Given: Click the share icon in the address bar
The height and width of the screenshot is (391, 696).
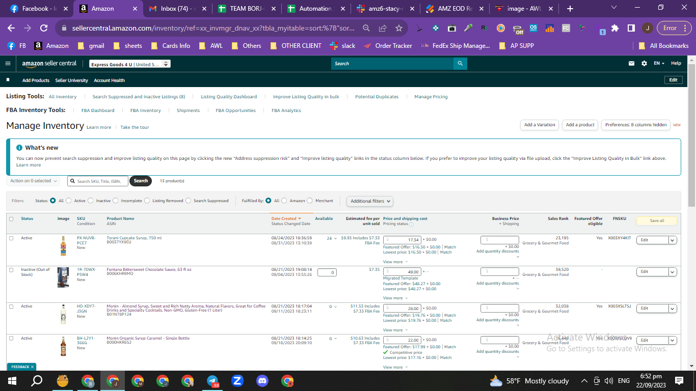Looking at the screenshot, I should tap(383, 28).
